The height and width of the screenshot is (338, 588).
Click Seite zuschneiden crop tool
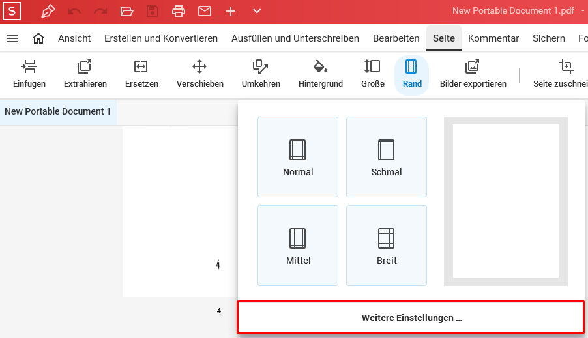click(x=560, y=75)
